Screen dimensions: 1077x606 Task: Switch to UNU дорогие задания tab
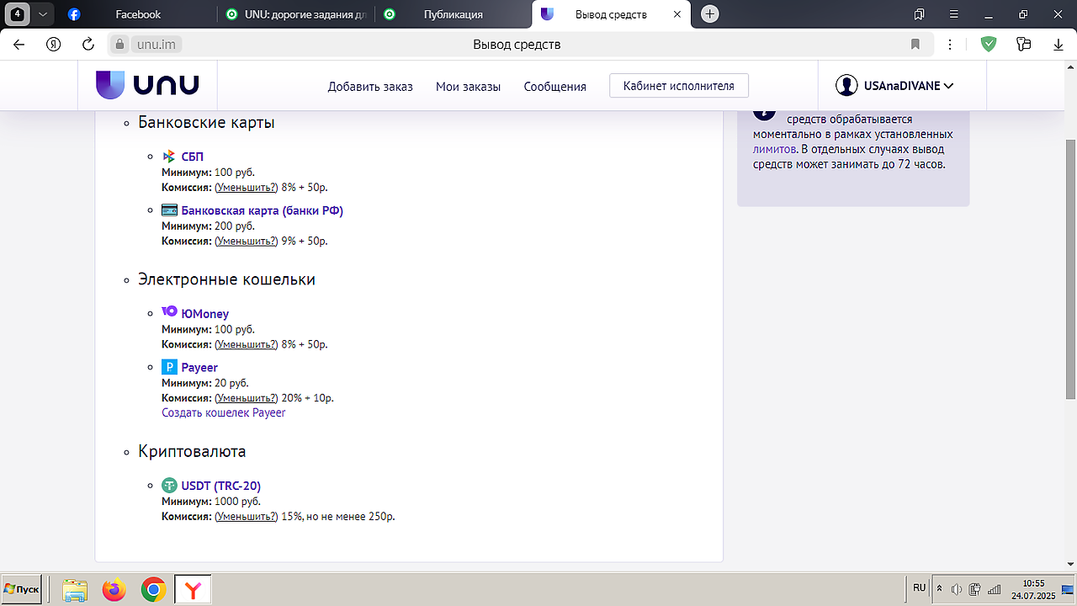pyautogui.click(x=294, y=14)
